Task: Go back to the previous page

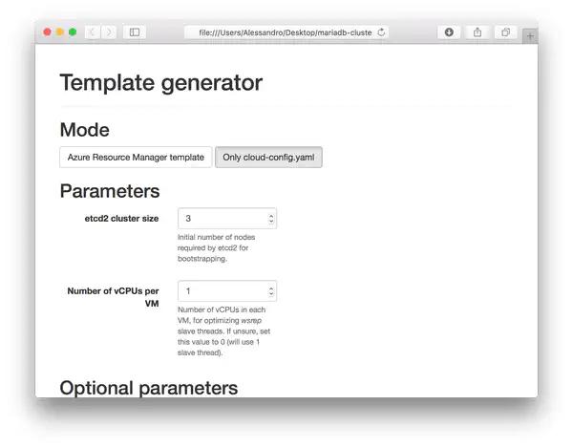Action: coord(92,32)
